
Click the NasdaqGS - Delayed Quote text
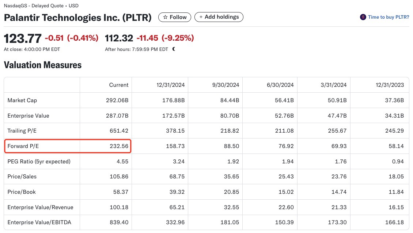coord(34,5)
